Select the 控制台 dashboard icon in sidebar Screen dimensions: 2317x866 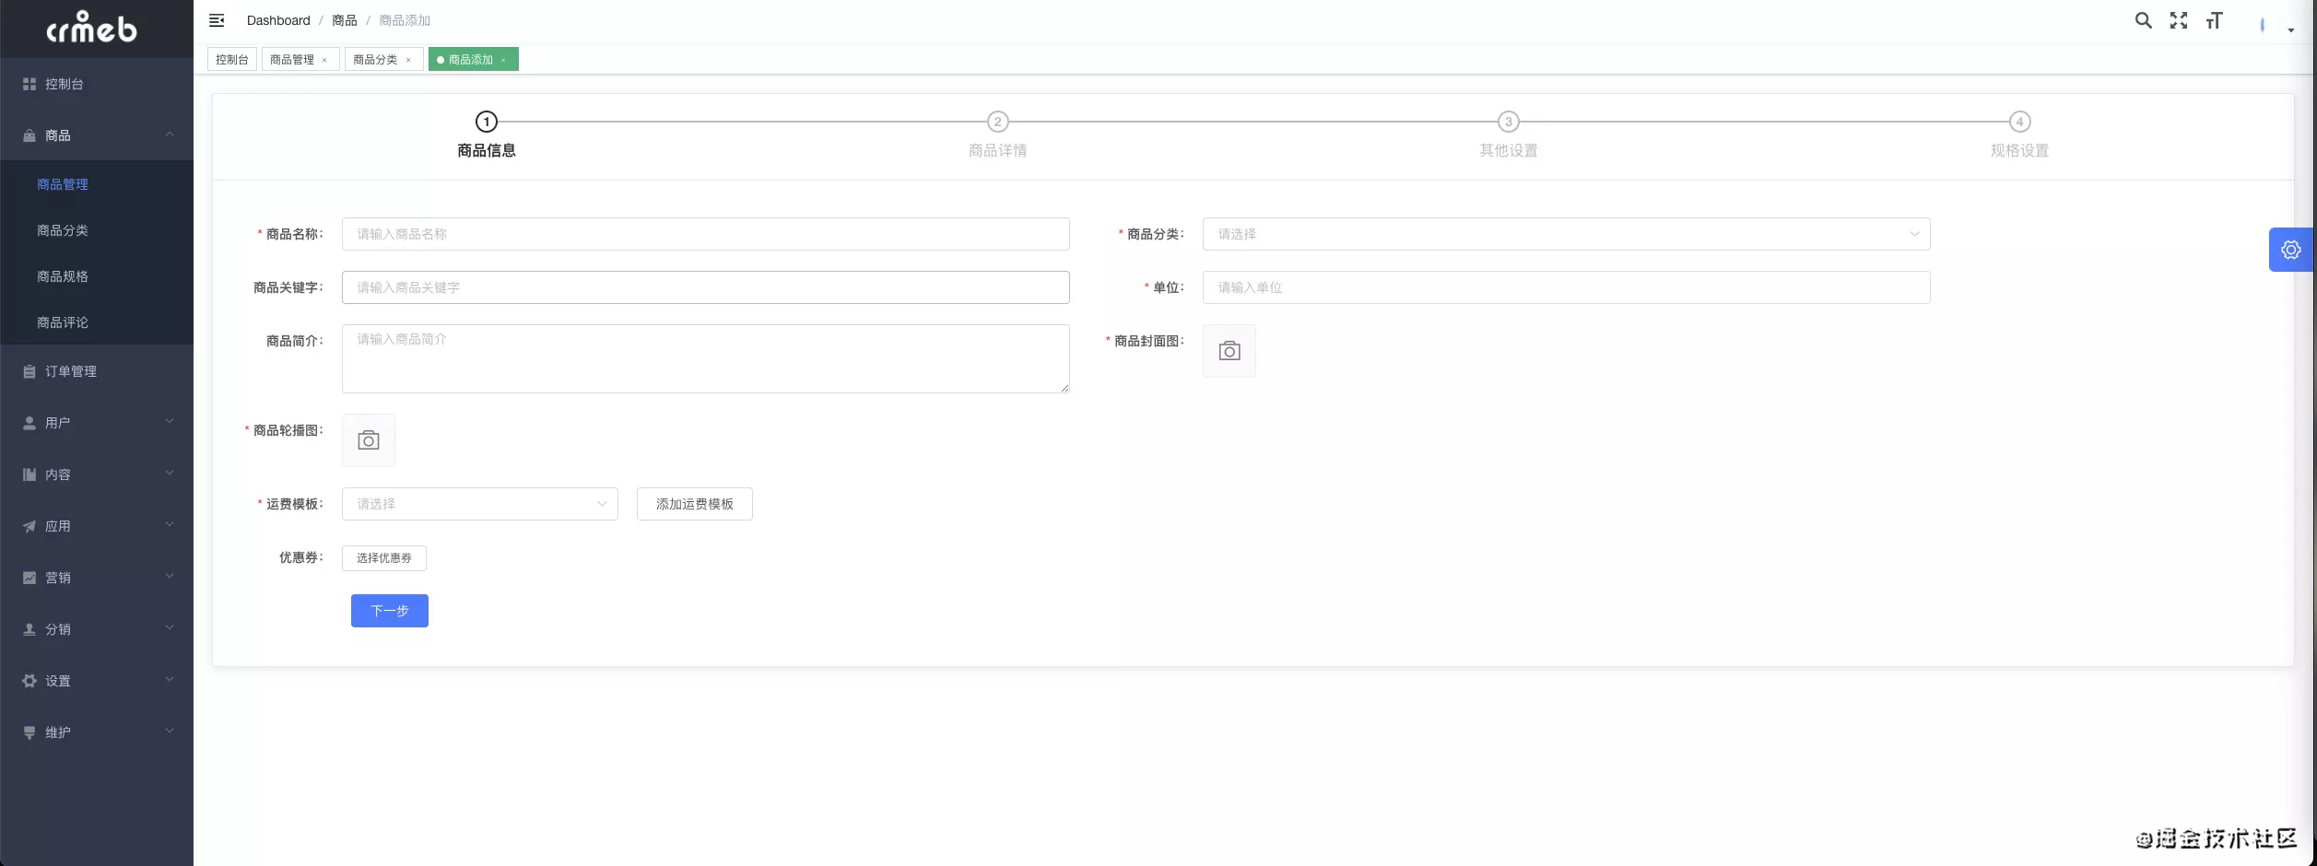[x=29, y=84]
